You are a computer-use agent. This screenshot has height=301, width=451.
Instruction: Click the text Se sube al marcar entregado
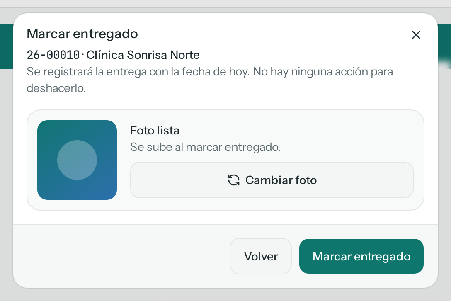point(205,147)
